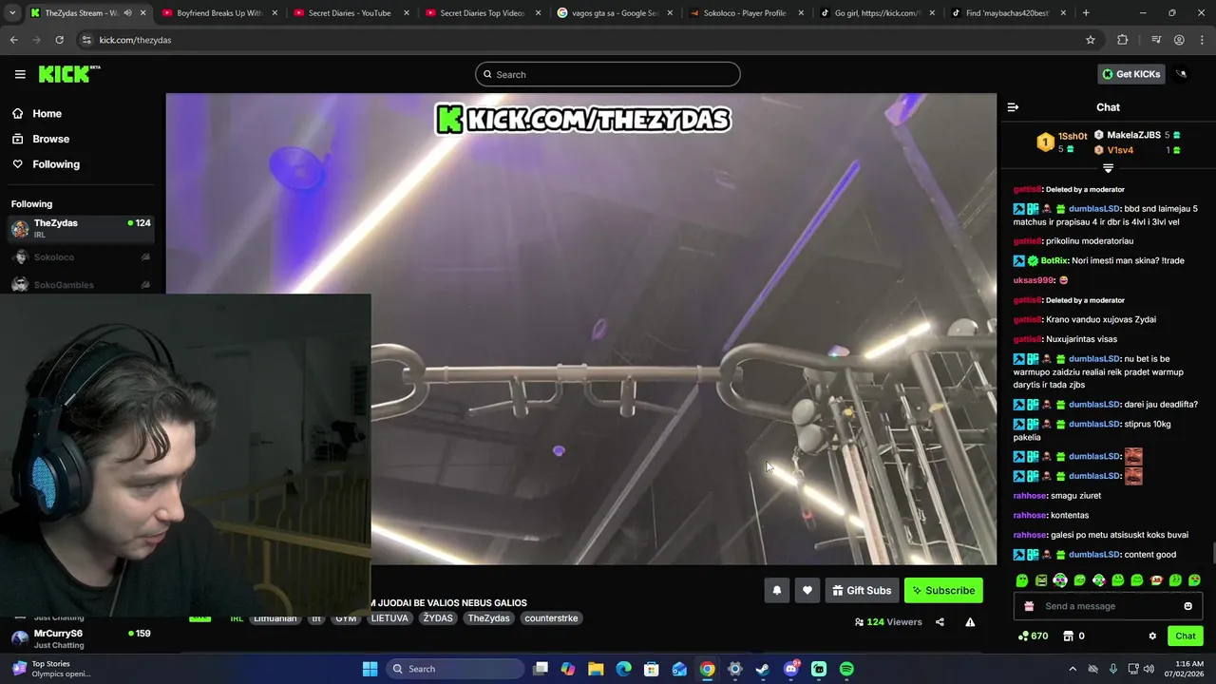
Task: Switch to Sokoloco Player Profile tab
Action: tap(745, 13)
